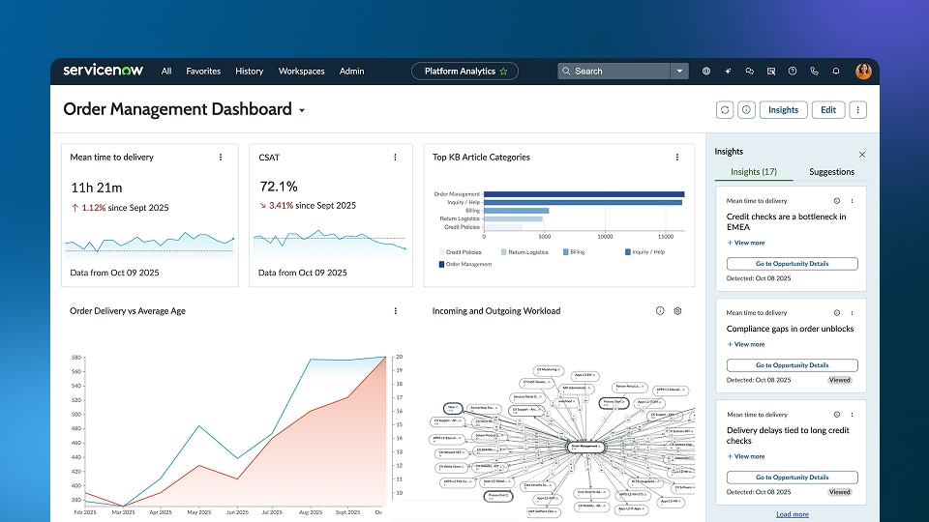Expand the Order Management Dashboard title dropdown

coord(302,110)
